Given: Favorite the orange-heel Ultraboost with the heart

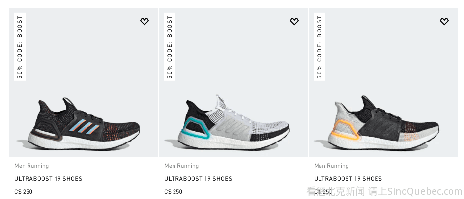Looking at the screenshot, I should point(444,22).
